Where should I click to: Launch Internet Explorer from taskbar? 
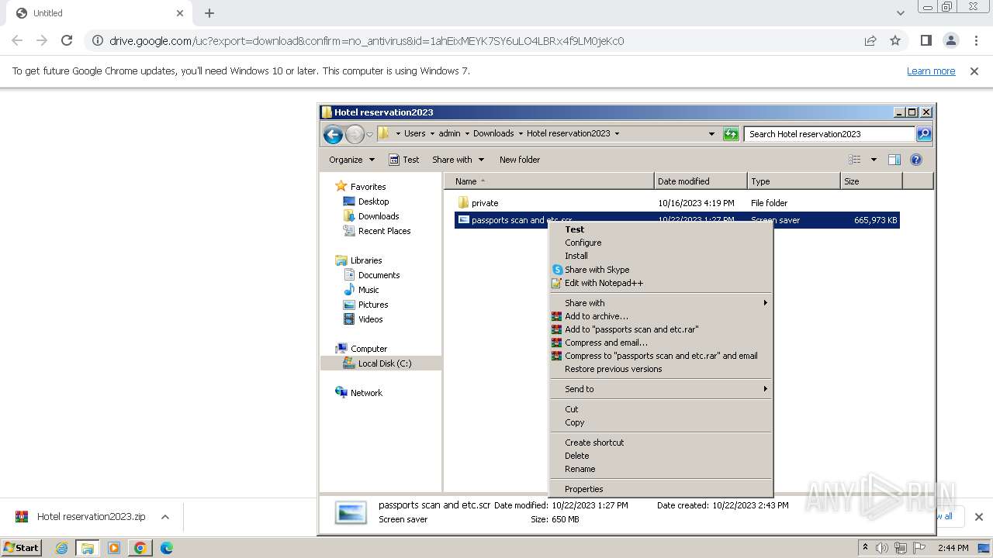pos(61,548)
